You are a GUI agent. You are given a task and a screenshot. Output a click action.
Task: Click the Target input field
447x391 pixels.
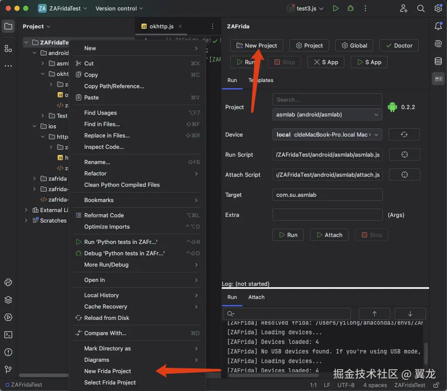(x=327, y=195)
